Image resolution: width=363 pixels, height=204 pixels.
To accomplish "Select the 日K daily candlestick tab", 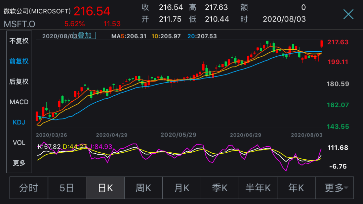I will [x=105, y=188].
